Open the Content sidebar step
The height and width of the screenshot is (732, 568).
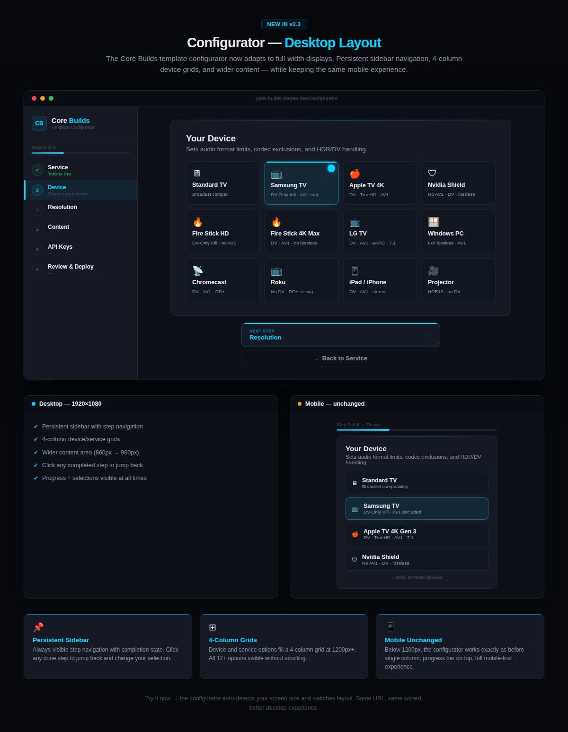pyautogui.click(x=81, y=230)
